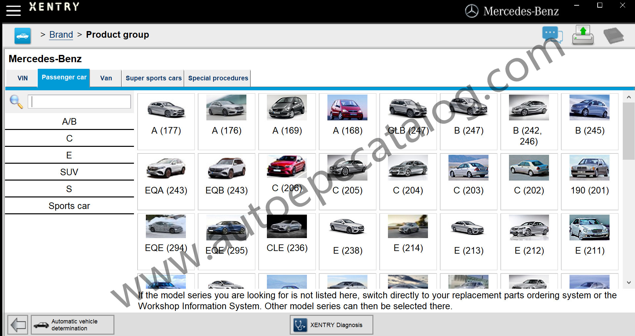The height and width of the screenshot is (336, 635).
Task: Select model EQB (243)
Action: click(227, 182)
